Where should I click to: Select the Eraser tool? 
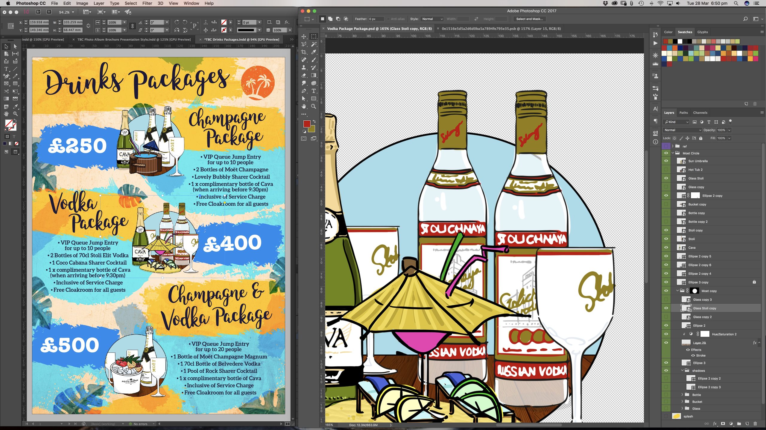304,75
